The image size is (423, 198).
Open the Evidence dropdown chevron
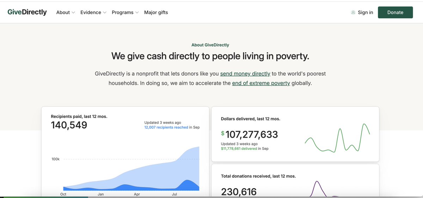(105, 13)
